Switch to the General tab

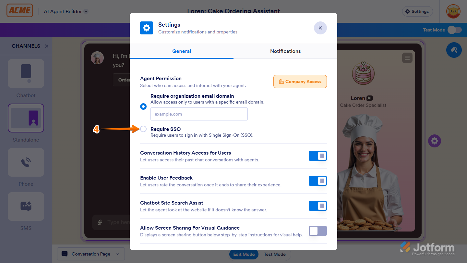tap(182, 51)
